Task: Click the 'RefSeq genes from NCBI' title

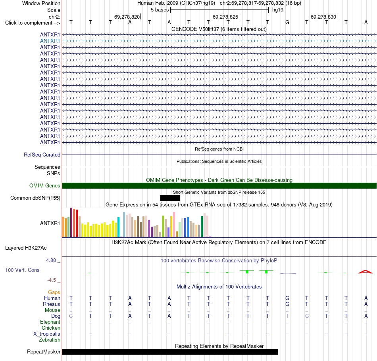Action: pos(219,149)
